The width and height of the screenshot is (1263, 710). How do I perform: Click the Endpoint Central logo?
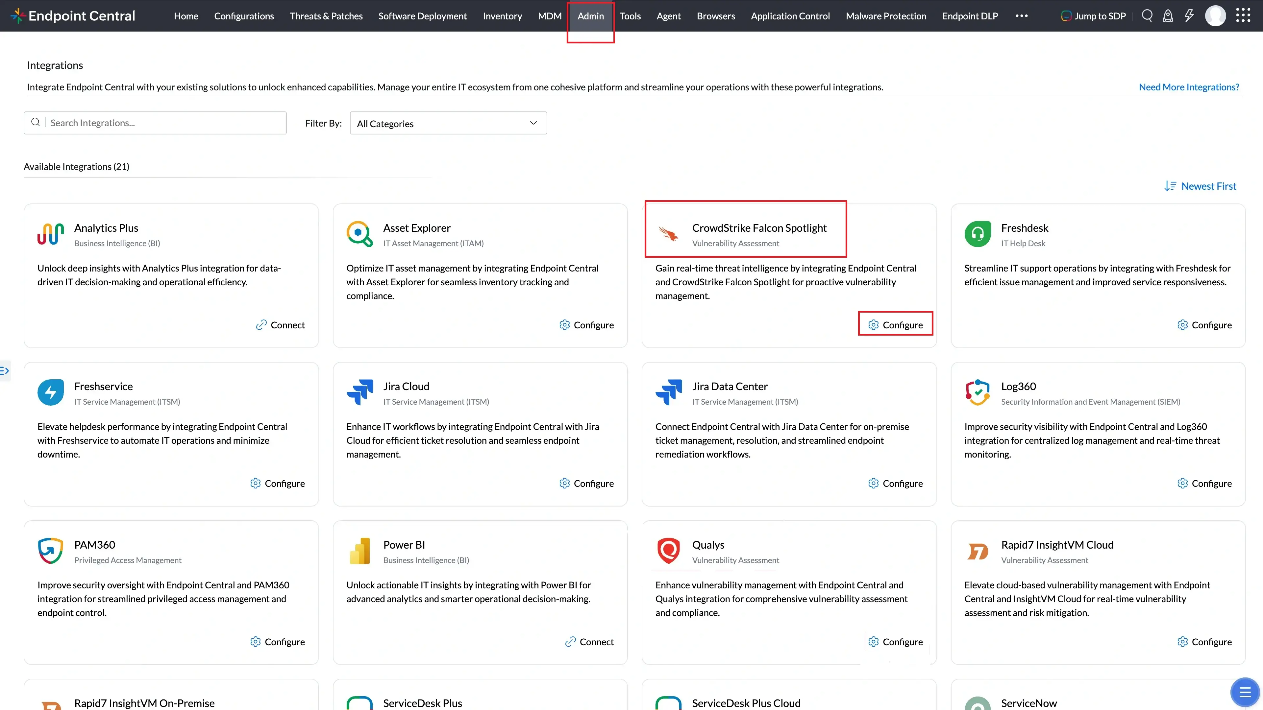tap(73, 16)
